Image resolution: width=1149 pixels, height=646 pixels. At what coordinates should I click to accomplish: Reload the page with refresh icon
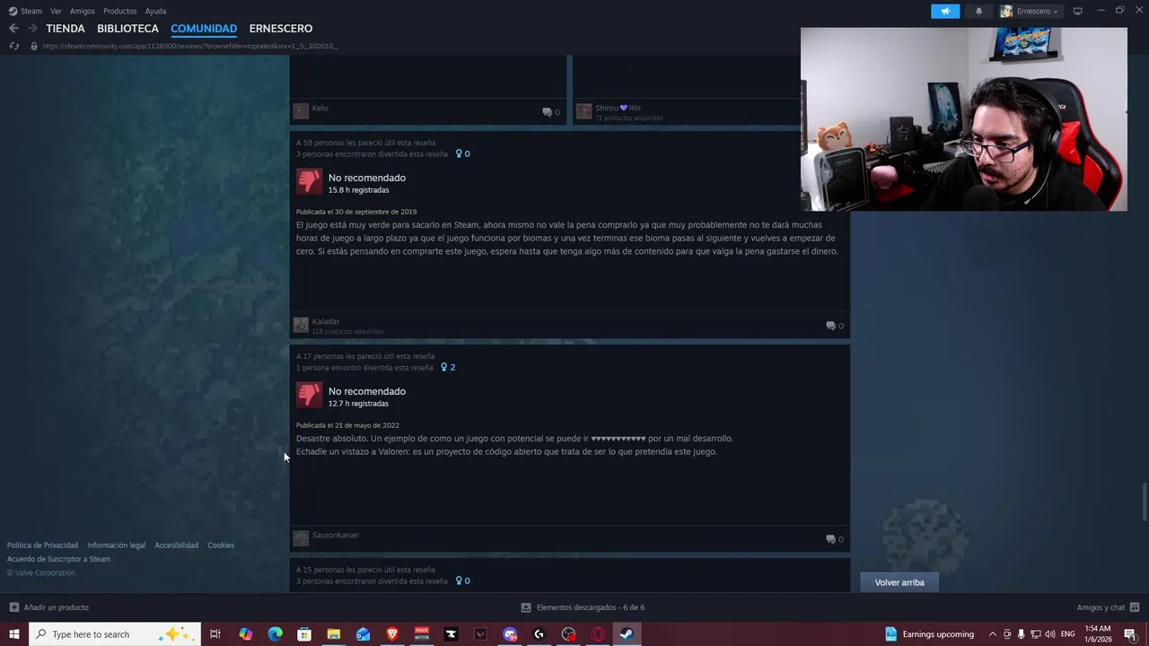(x=13, y=46)
